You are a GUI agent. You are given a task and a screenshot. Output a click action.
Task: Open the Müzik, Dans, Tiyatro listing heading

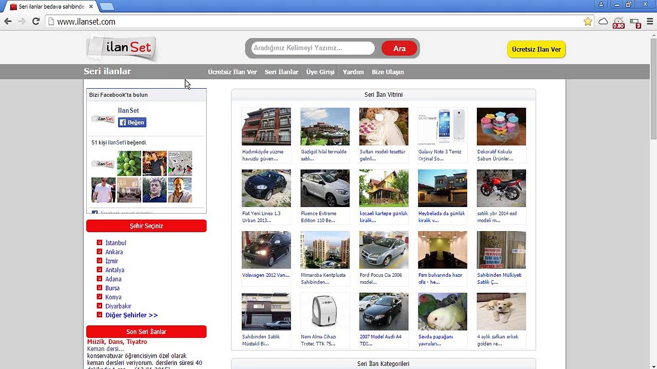(x=117, y=342)
